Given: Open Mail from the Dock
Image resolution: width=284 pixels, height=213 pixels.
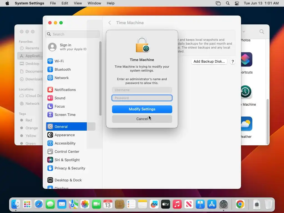Looking at the screenshot, I should click(62, 204).
